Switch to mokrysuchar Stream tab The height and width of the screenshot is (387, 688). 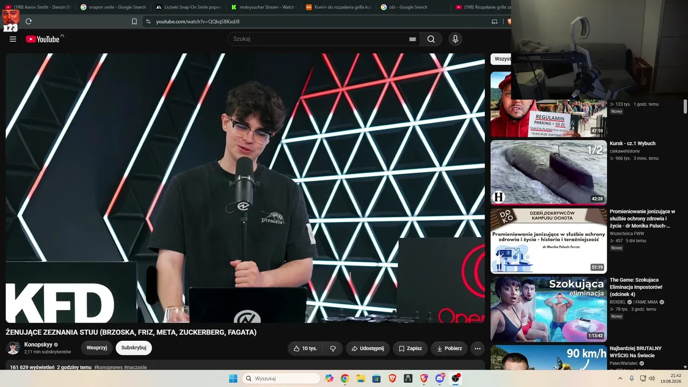(263, 7)
